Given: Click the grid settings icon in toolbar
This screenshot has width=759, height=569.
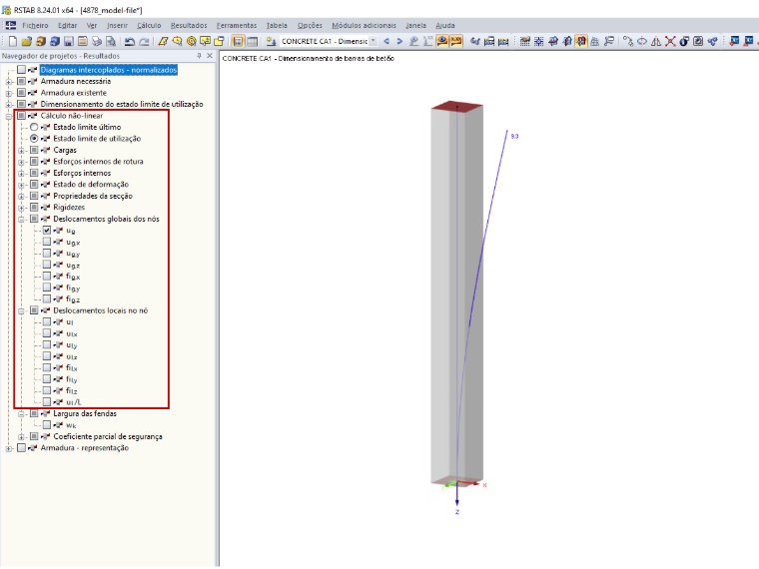Looking at the screenshot, I should 524,41.
